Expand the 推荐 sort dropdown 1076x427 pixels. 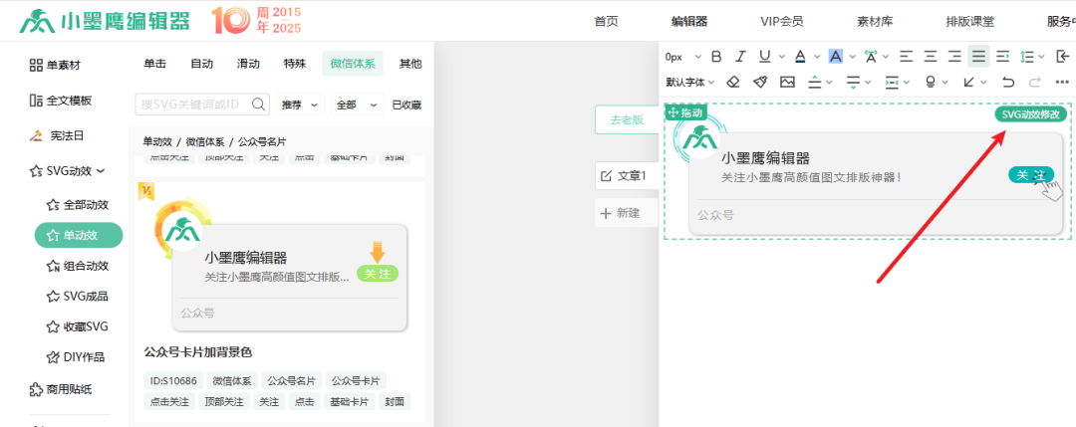(302, 105)
